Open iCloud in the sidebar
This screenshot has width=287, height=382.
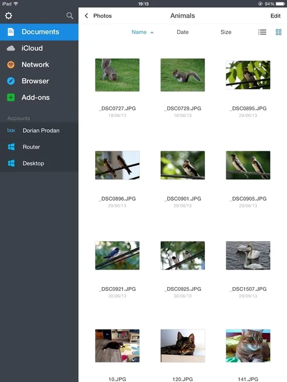[x=39, y=48]
